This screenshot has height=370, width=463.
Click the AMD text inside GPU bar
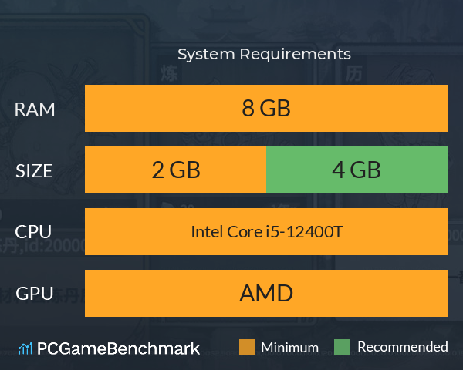tap(266, 293)
